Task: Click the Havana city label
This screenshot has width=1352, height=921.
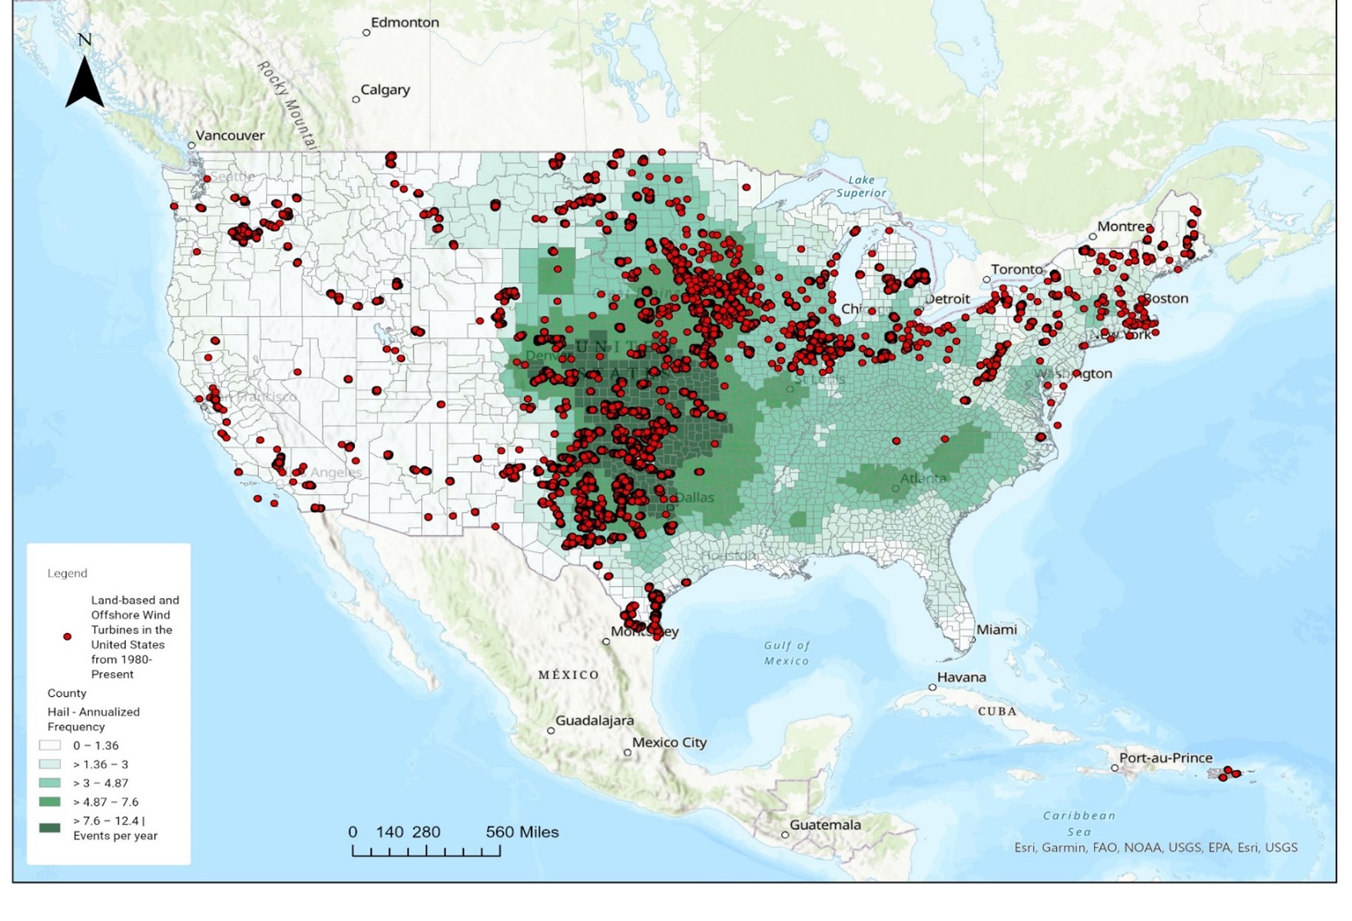Action: [x=961, y=677]
